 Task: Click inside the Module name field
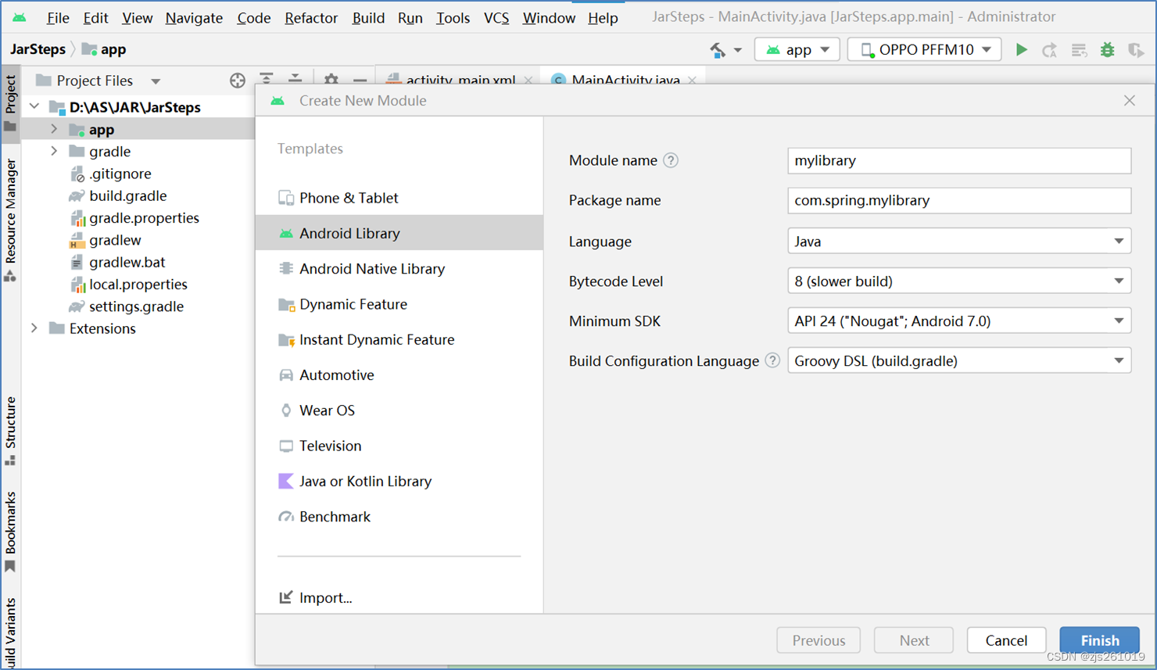(959, 160)
